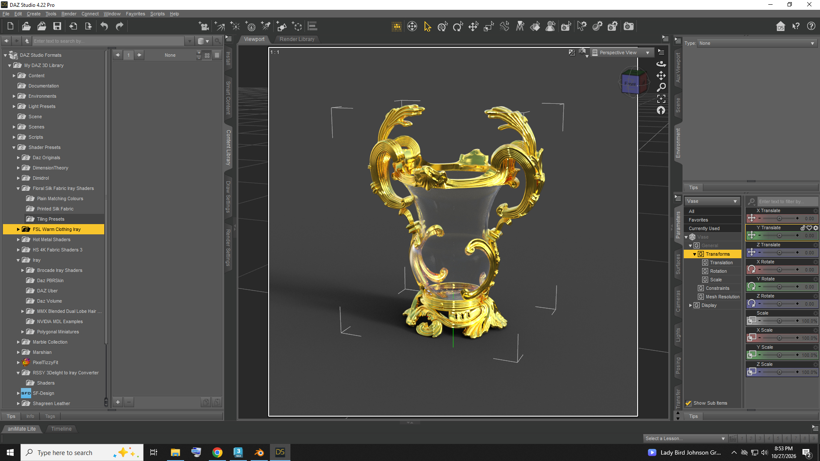Toggle the Y Translate lock icon
820x461 pixels.
803,228
